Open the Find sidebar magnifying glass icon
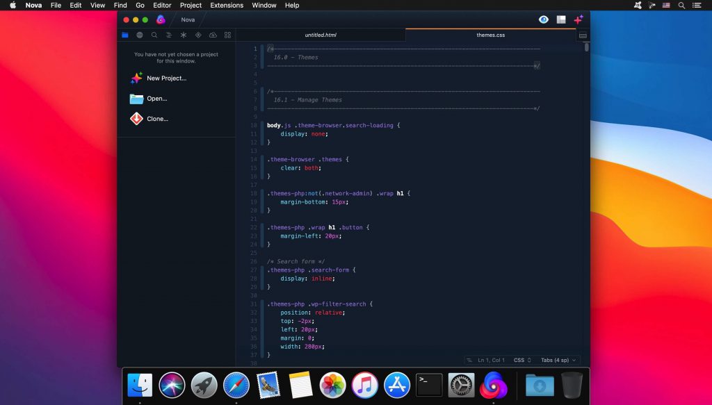The width and height of the screenshot is (712, 405). pyautogui.click(x=154, y=34)
